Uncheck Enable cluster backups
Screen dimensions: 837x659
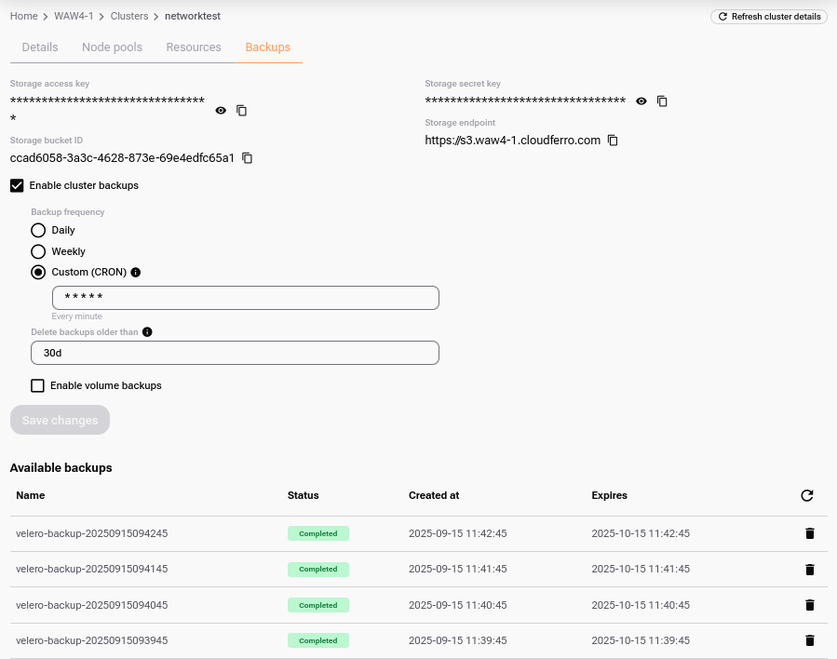[x=17, y=185]
